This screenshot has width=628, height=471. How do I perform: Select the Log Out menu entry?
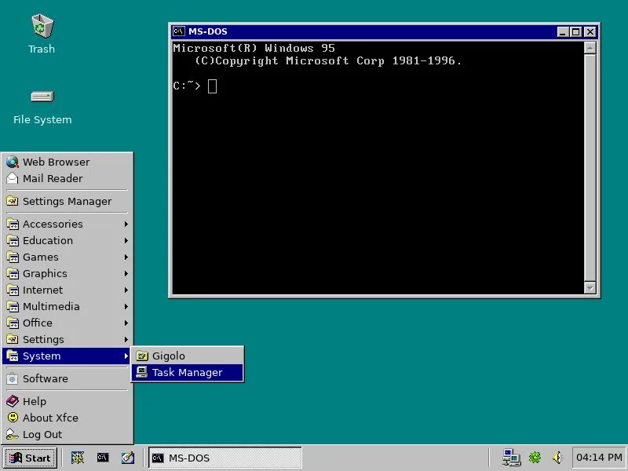(67, 434)
